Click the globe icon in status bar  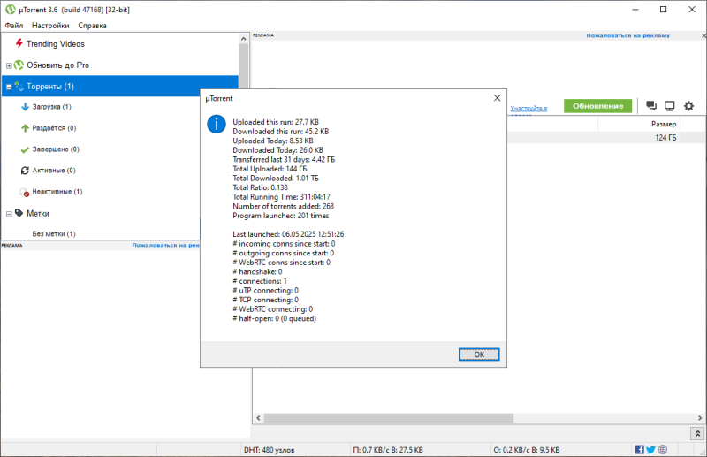[x=662, y=449]
